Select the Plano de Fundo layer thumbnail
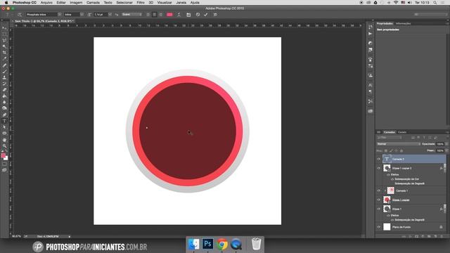Viewport: 450px width, 253px height. pyautogui.click(x=387, y=227)
